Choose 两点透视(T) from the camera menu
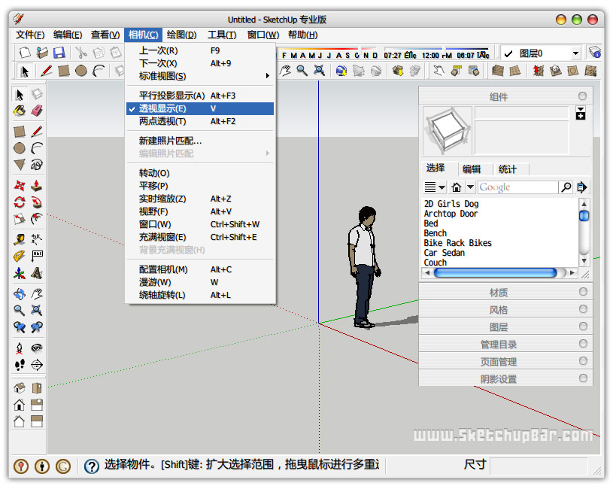The image size is (613, 489). (200, 122)
